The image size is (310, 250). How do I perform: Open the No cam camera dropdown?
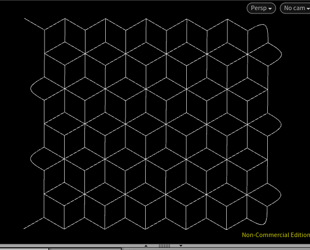[295, 8]
